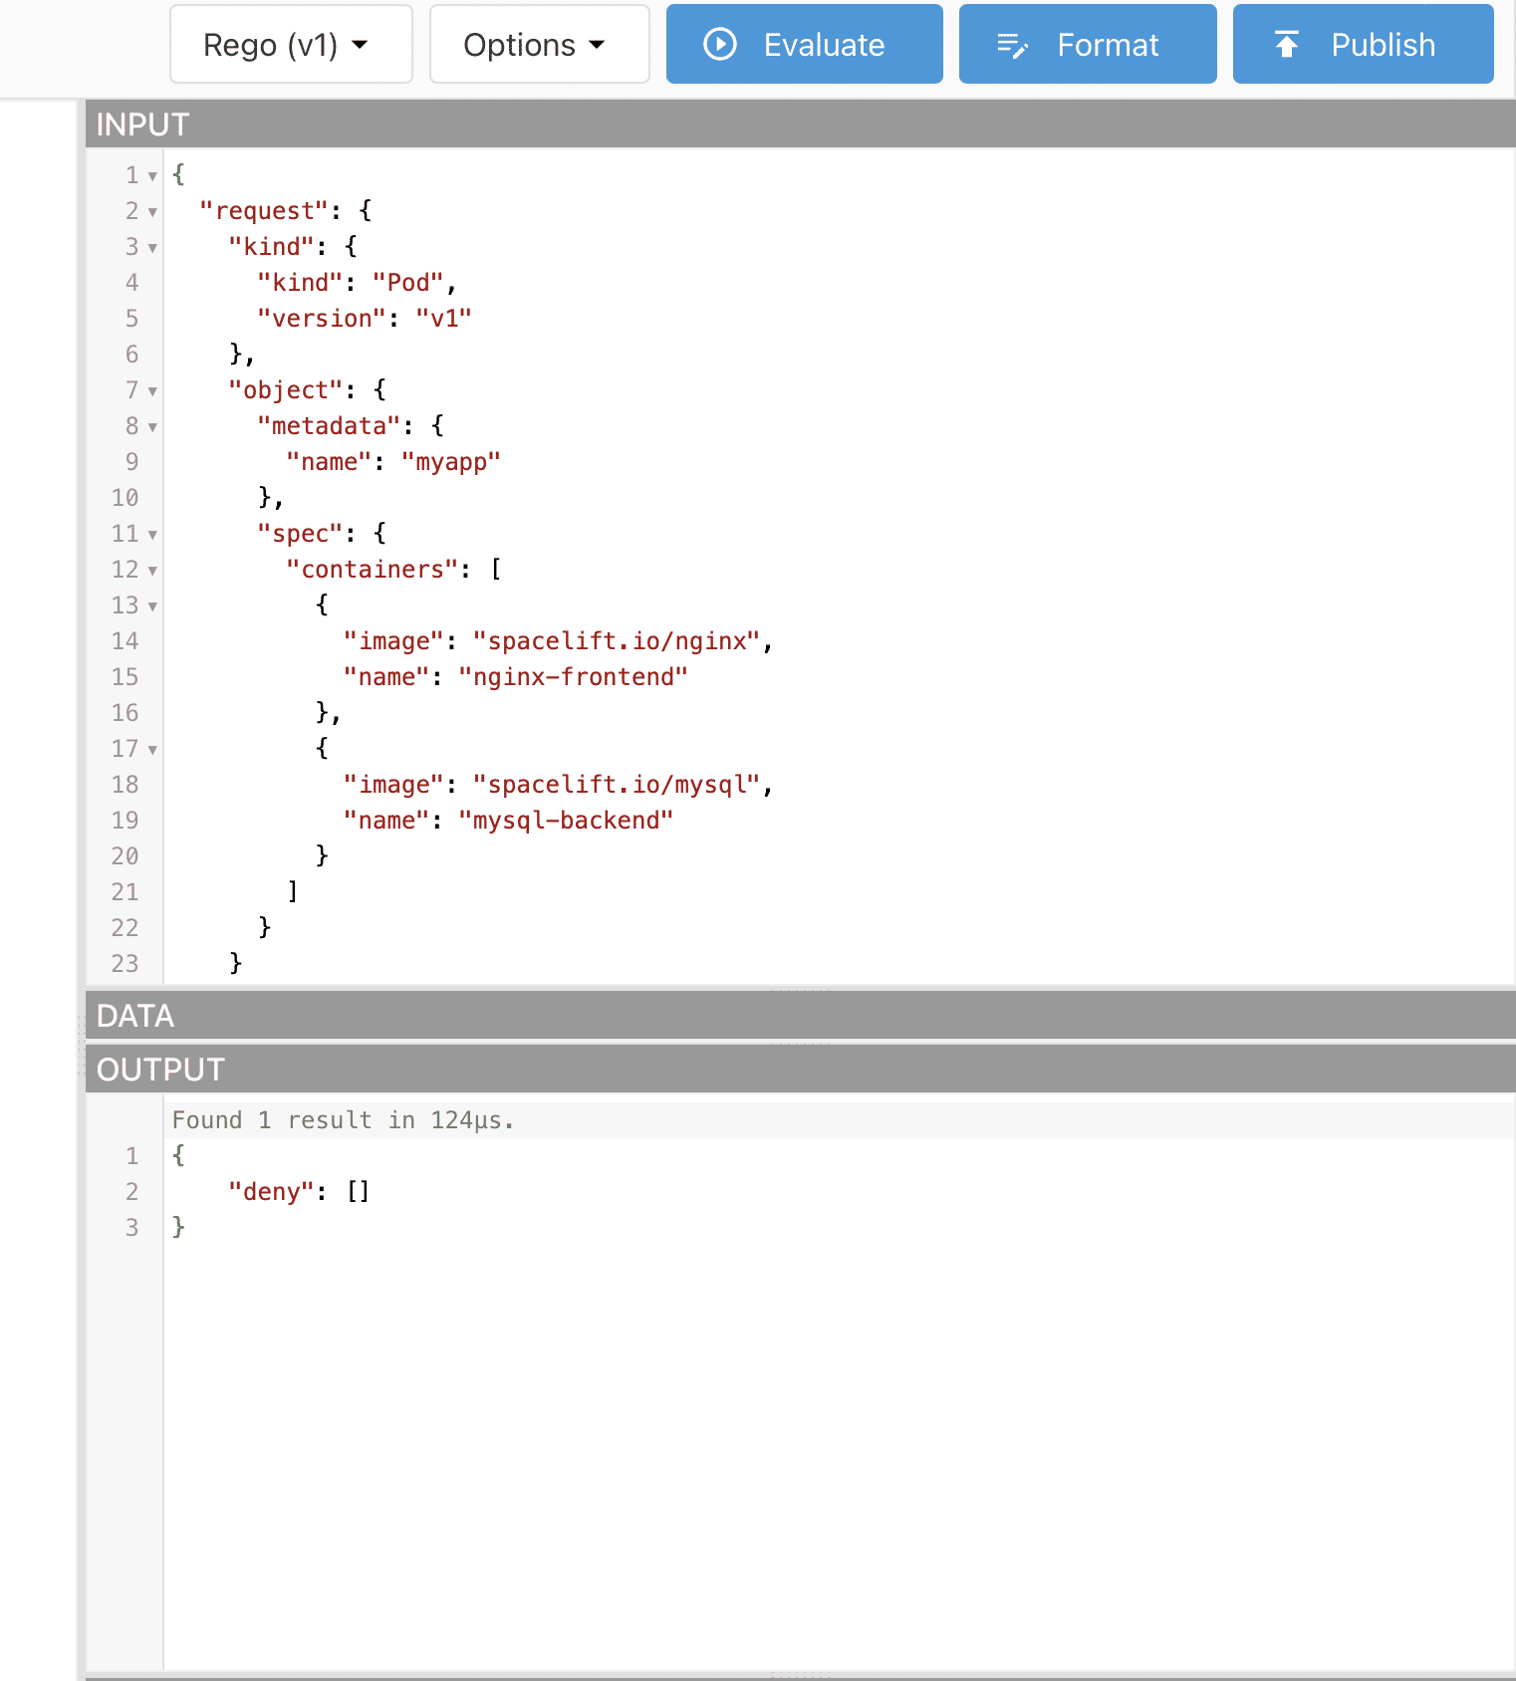
Task: Click the Format pencil-lines icon
Action: [1012, 45]
